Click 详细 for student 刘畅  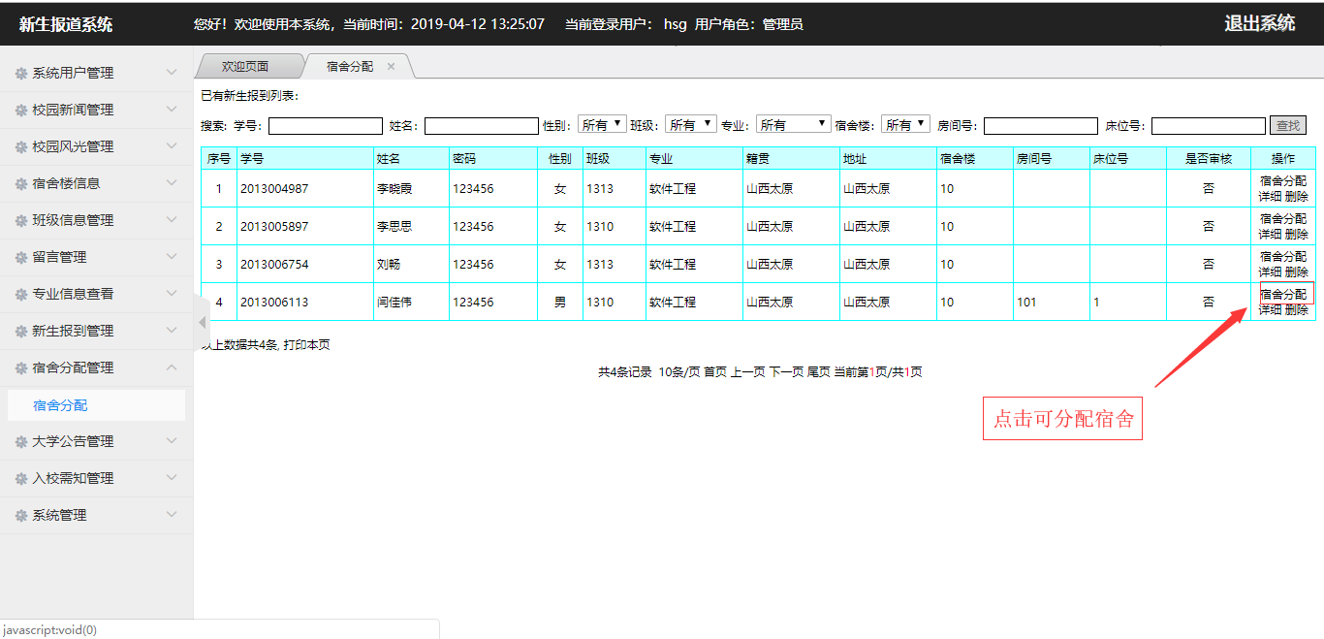coord(1270,272)
